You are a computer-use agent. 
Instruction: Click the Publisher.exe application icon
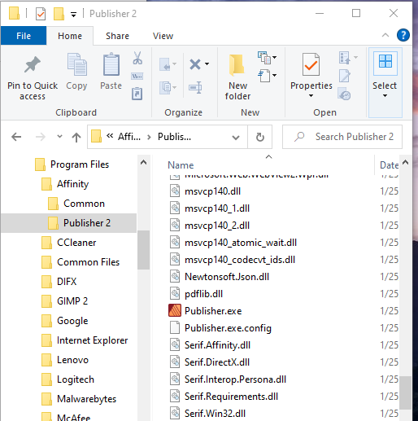(175, 310)
